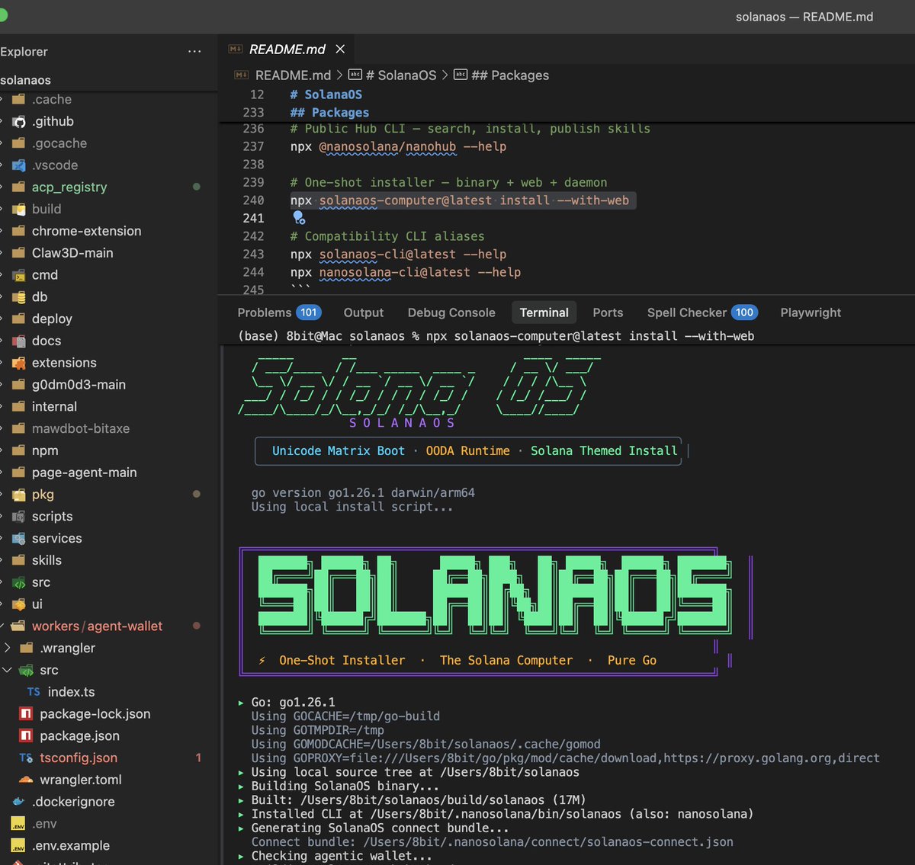
Task: Click the index.ts TypeScript file icon
Action: click(34, 692)
